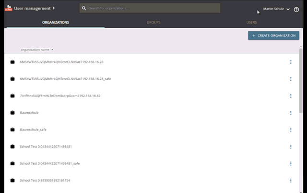Viewport: 307px width, 193px height.
Task: Click the briefcase icon beside Baumschule
Action: [x=12, y=113]
